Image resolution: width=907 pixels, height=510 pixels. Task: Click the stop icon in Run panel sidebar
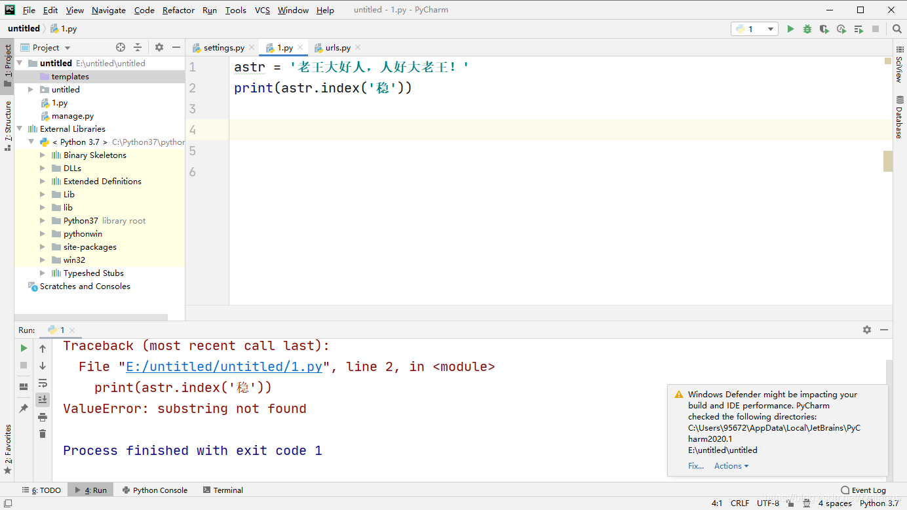point(24,365)
